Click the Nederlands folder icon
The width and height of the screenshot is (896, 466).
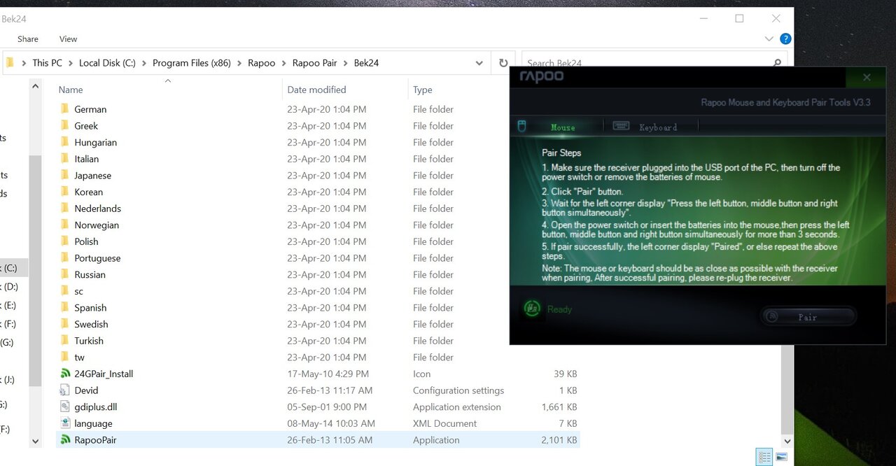coord(65,209)
